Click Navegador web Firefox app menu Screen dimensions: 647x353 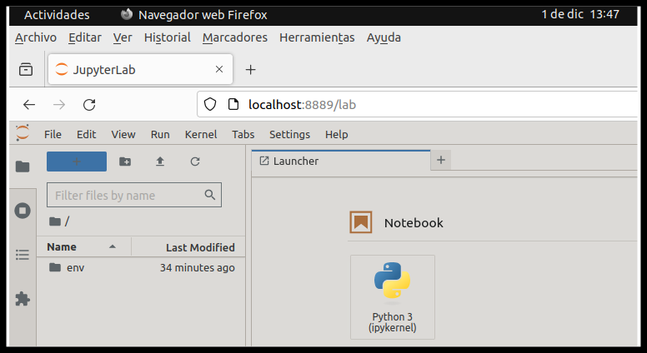194,15
